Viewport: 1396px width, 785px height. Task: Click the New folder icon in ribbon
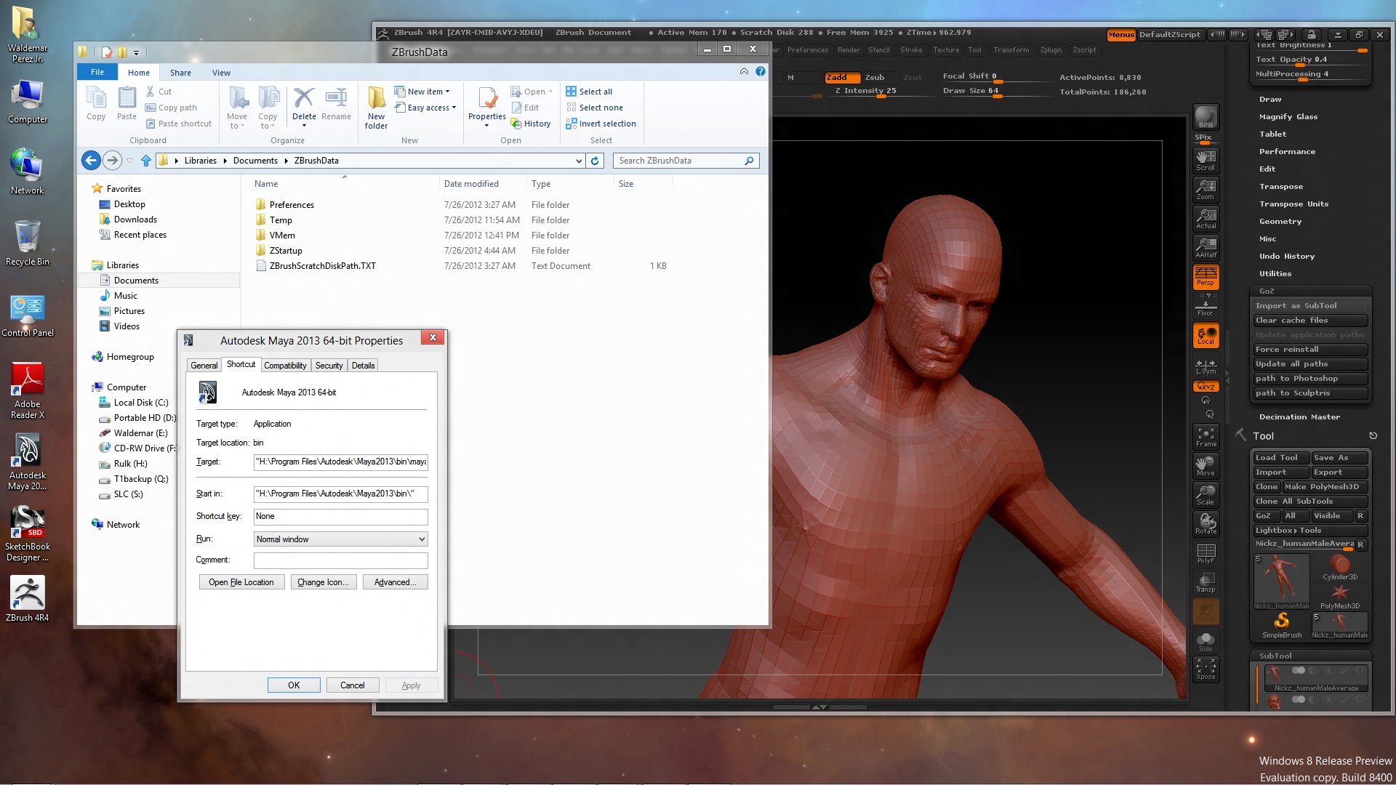tap(376, 108)
